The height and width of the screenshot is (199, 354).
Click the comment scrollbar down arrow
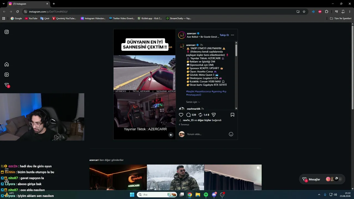[x=236, y=109]
